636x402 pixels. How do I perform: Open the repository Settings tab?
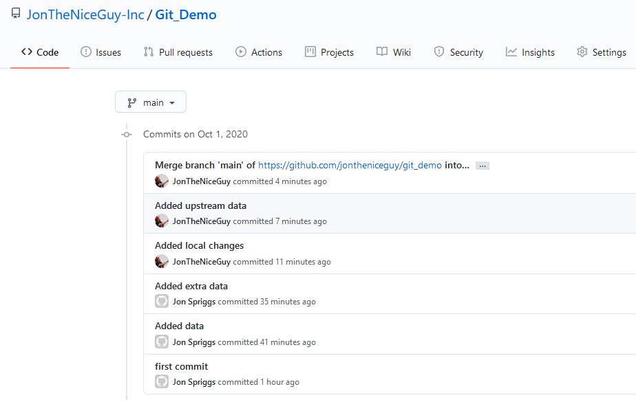602,52
